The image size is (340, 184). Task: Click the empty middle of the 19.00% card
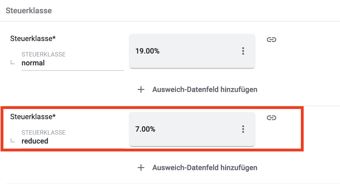[199, 51]
